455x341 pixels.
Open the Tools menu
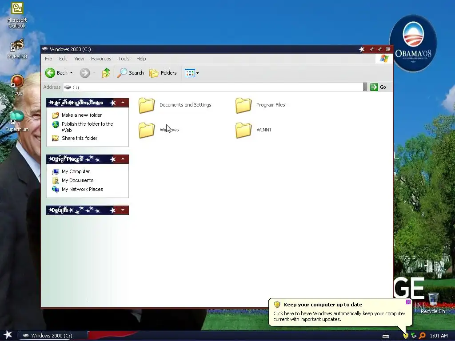[124, 59]
